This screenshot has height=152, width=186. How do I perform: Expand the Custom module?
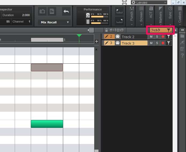180,25
